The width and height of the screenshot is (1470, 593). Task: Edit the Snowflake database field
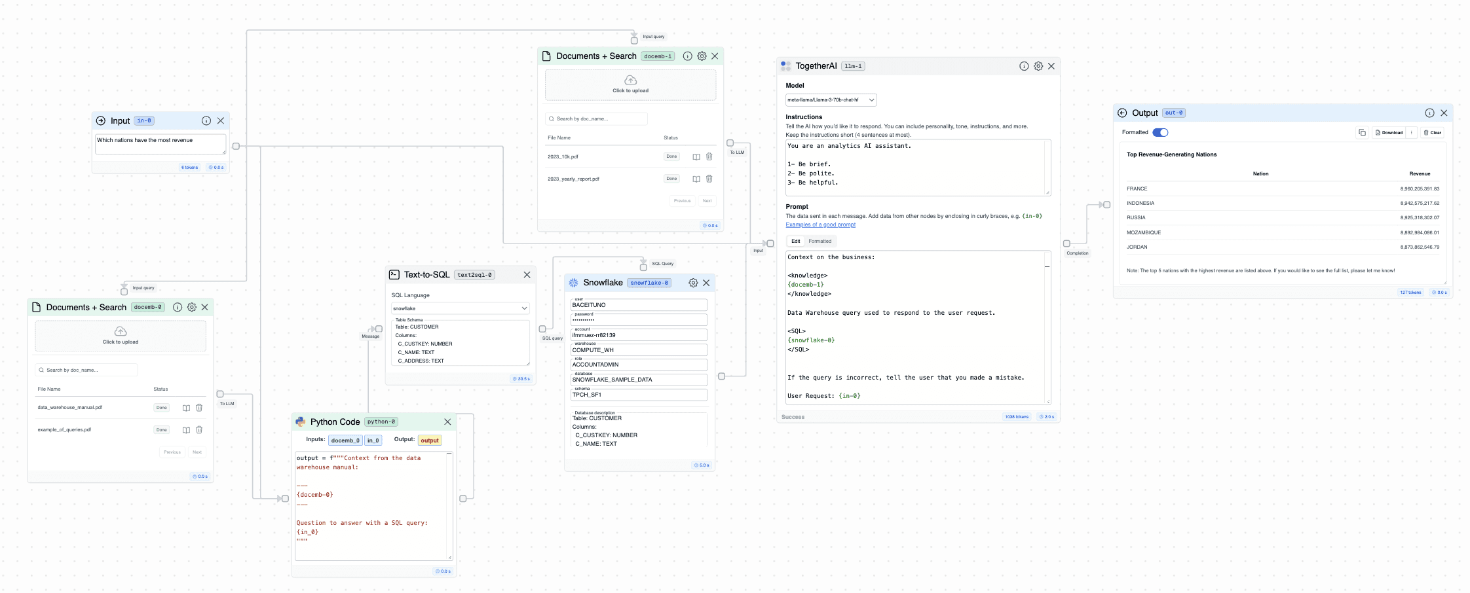click(x=639, y=380)
